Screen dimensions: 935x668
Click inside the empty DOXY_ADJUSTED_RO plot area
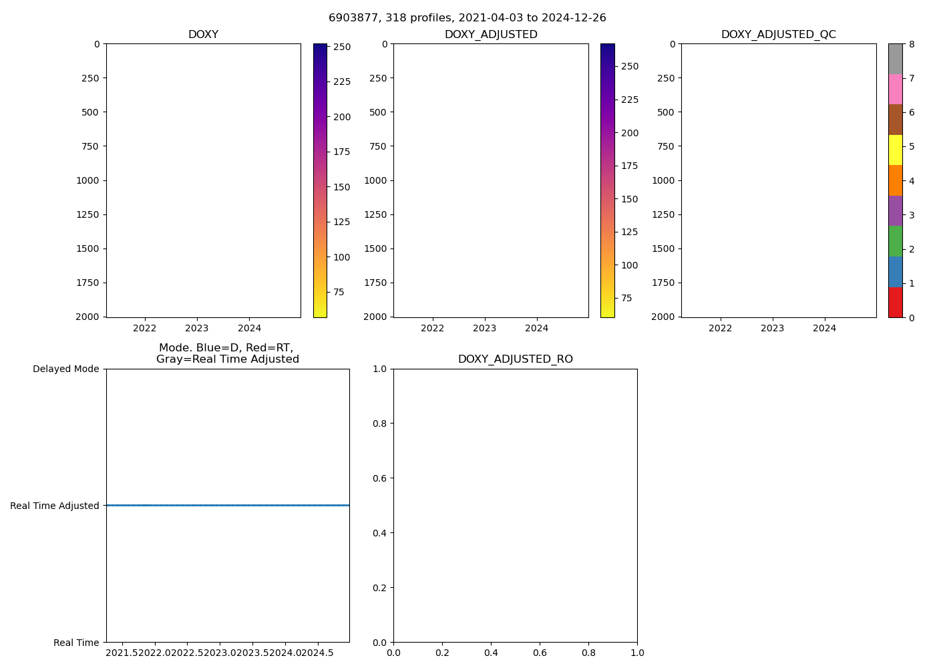[x=515, y=505]
